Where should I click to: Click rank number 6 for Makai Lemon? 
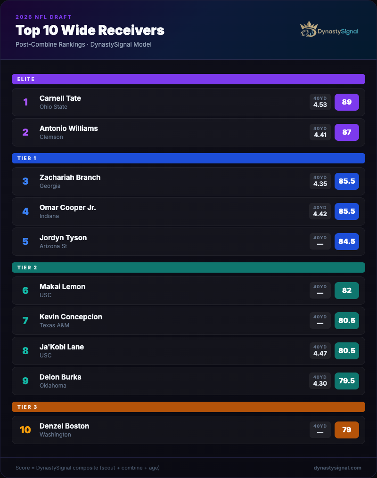(25, 291)
